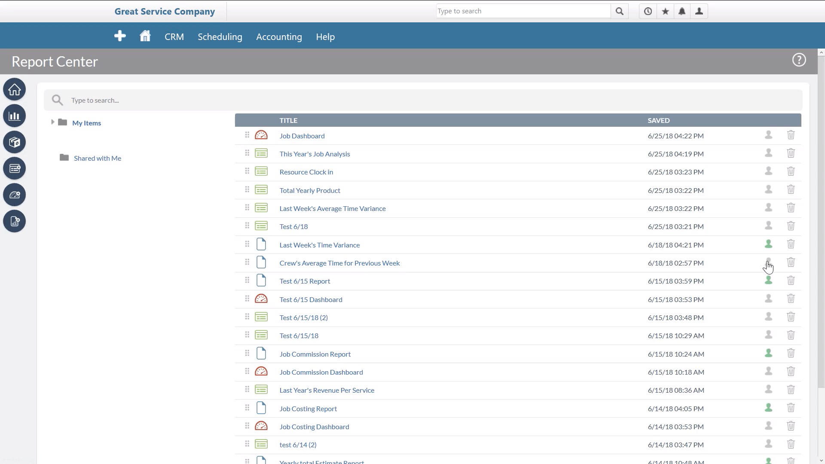Click the Great Service Company title
The width and height of the screenshot is (825, 464).
click(x=165, y=12)
